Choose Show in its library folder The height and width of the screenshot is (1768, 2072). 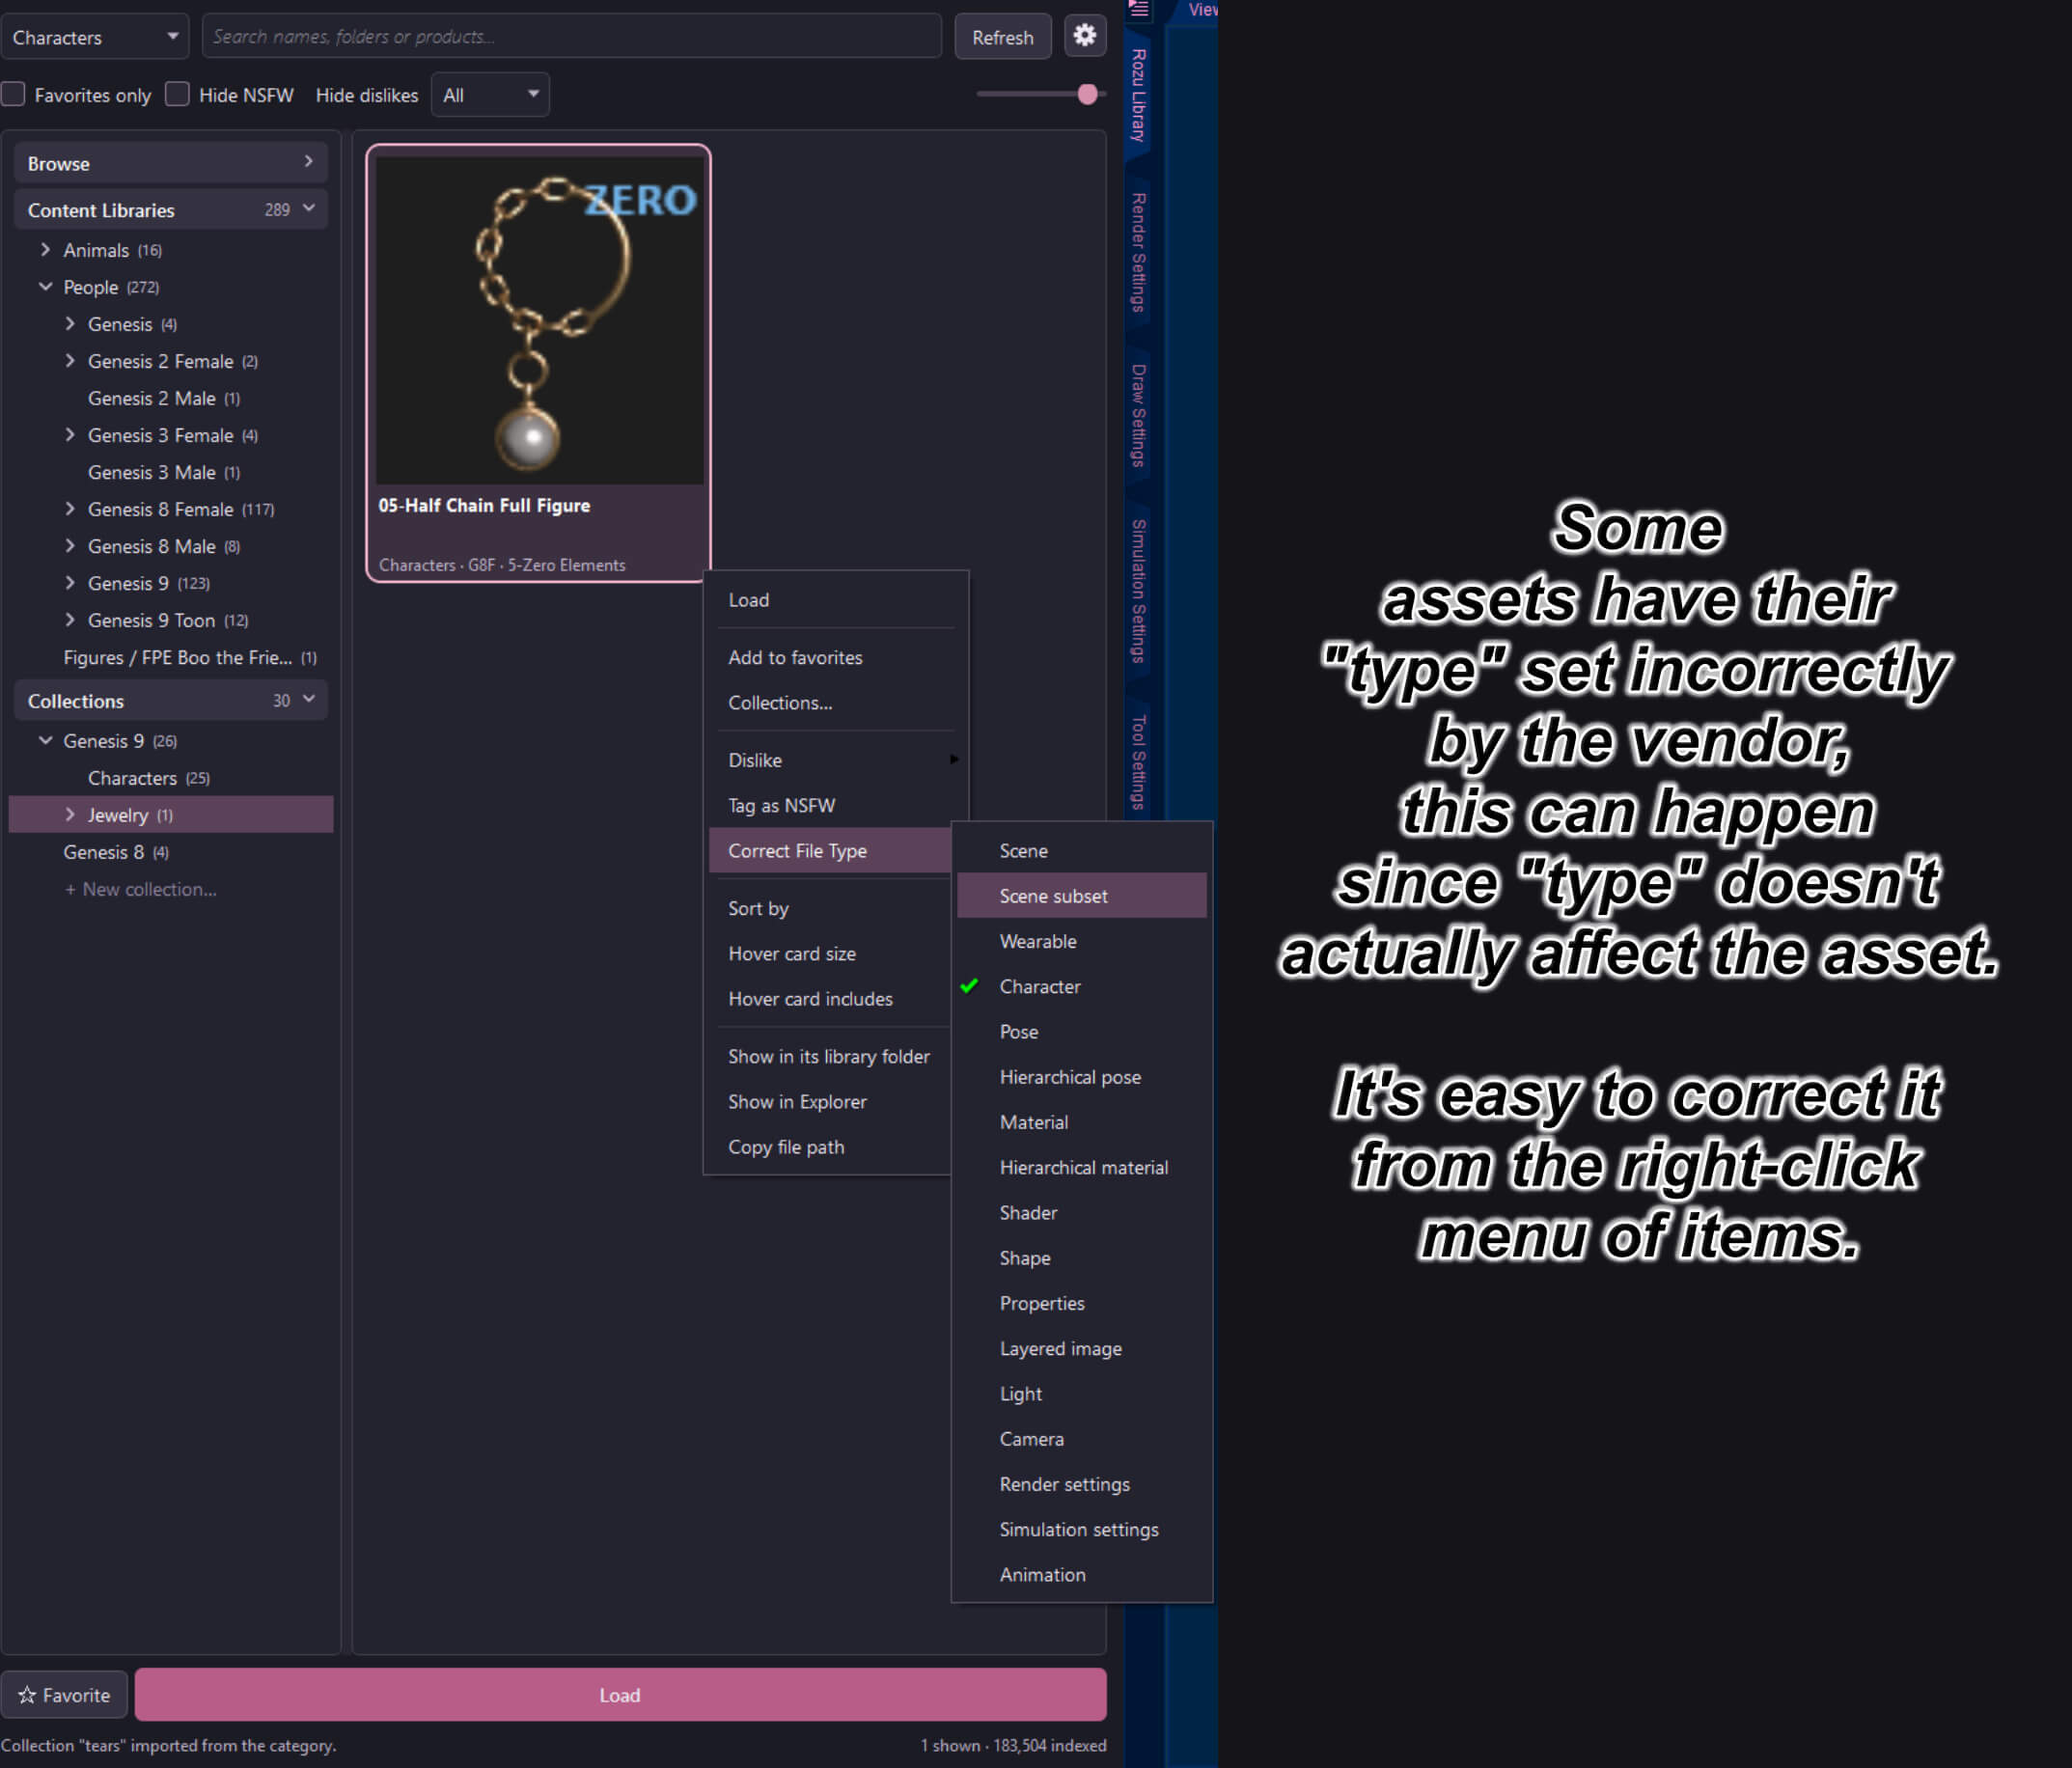(x=830, y=1056)
